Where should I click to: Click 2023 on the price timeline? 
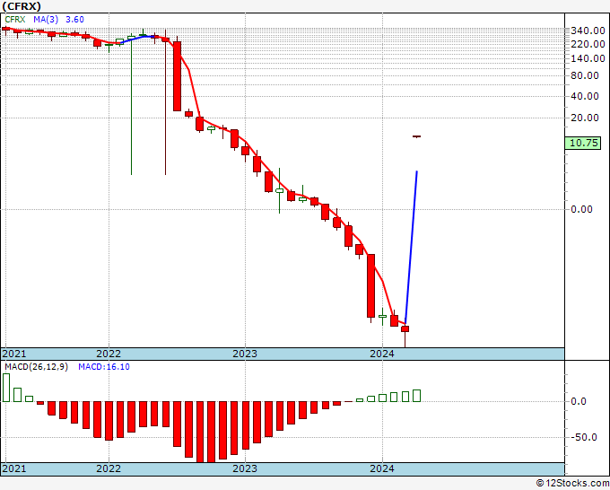(x=245, y=354)
